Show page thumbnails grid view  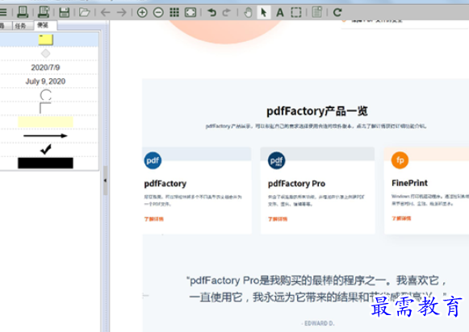(x=174, y=12)
